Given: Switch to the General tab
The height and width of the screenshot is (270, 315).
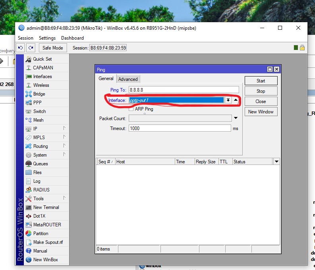Looking at the screenshot, I should (x=106, y=79).
